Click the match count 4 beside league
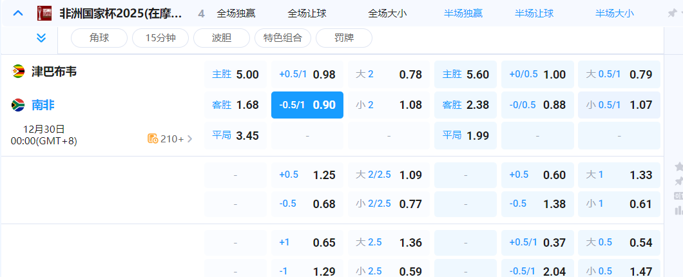Image resolution: width=683 pixels, height=277 pixels. [201, 14]
